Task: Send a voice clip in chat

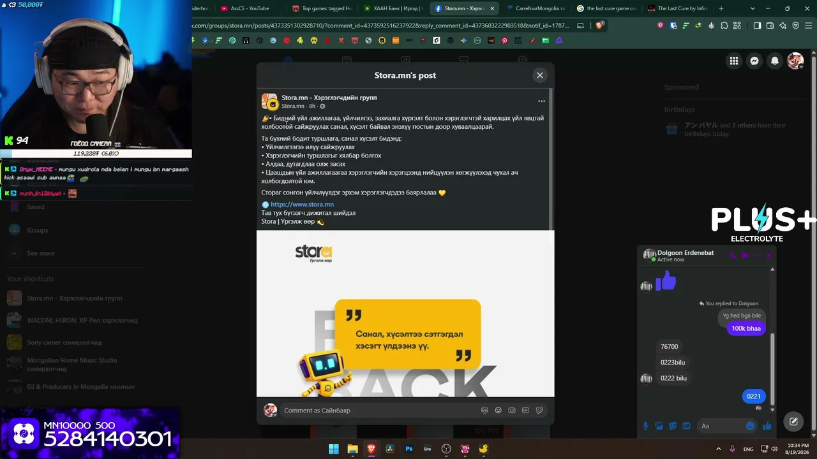Action: pos(645,426)
